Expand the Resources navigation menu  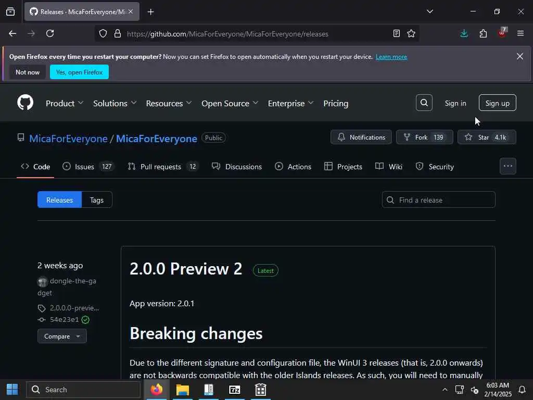point(169,103)
